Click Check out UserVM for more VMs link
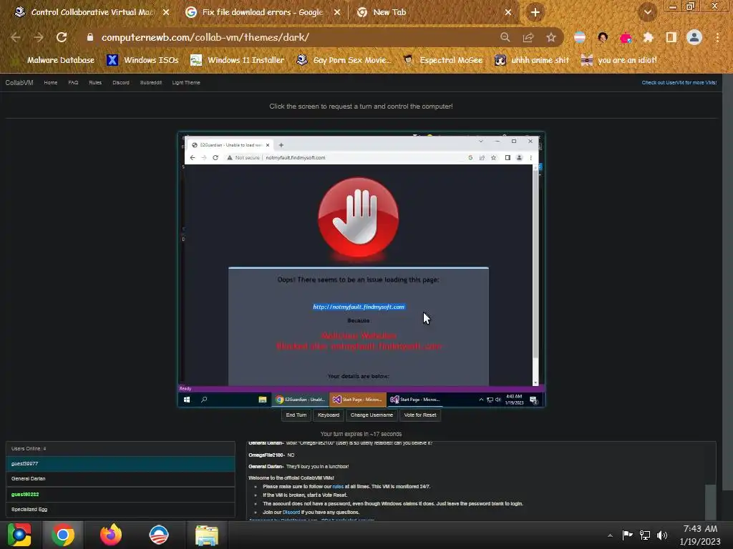The height and width of the screenshot is (549, 733). point(679,83)
